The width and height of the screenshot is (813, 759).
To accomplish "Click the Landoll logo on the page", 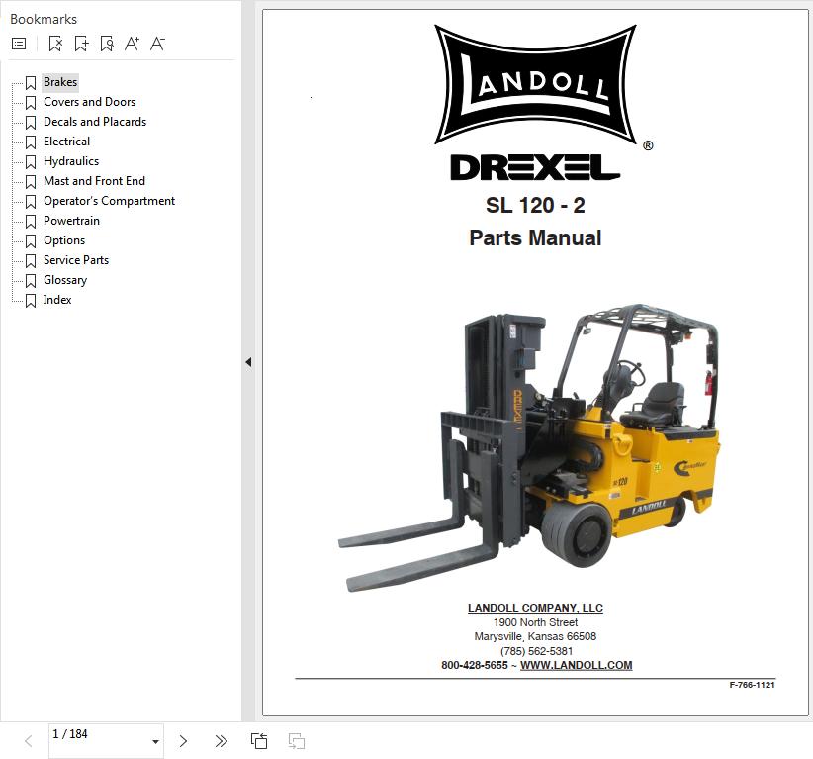I will pyautogui.click(x=535, y=84).
